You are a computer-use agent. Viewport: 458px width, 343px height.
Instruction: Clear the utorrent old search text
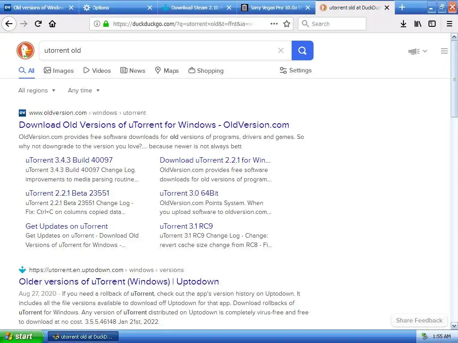(281, 50)
